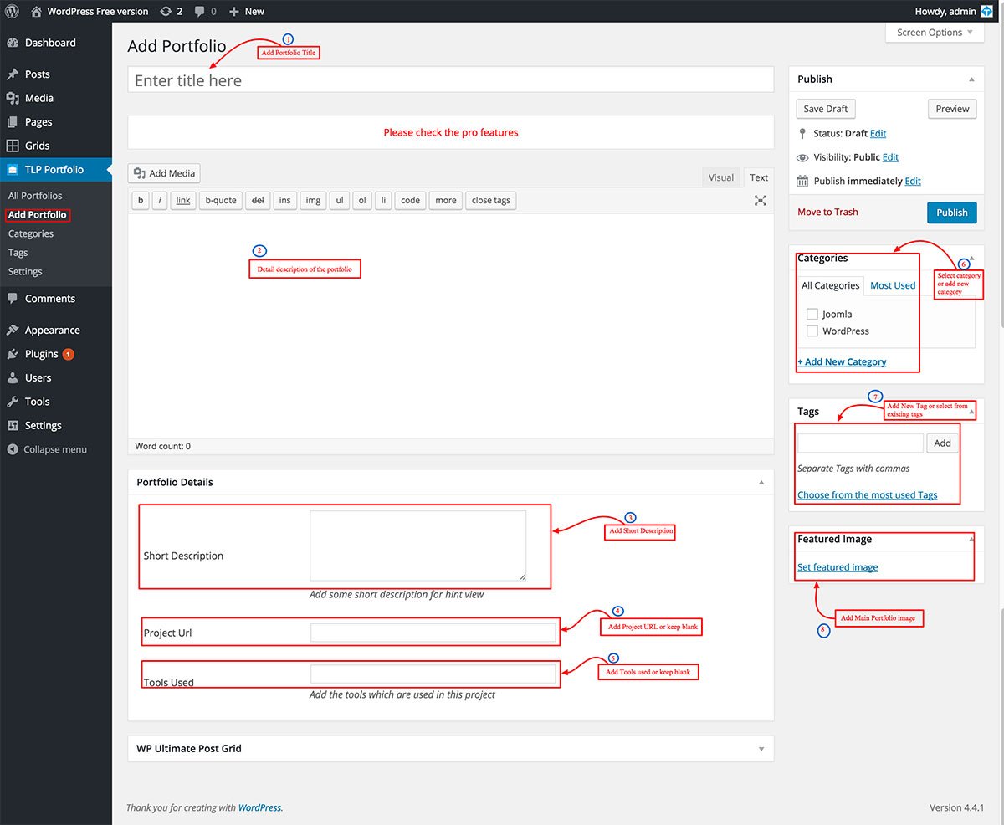
Task: Insert italic tag with i button
Action: [160, 201]
